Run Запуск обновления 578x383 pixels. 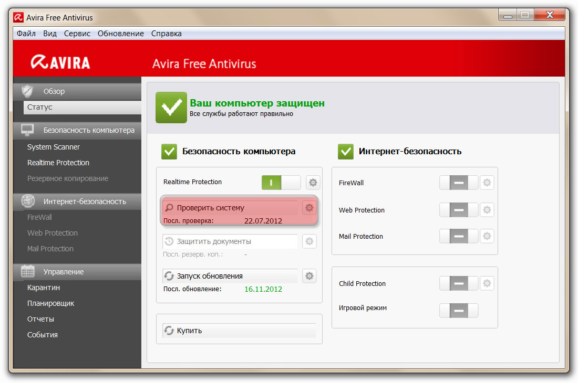(x=230, y=276)
